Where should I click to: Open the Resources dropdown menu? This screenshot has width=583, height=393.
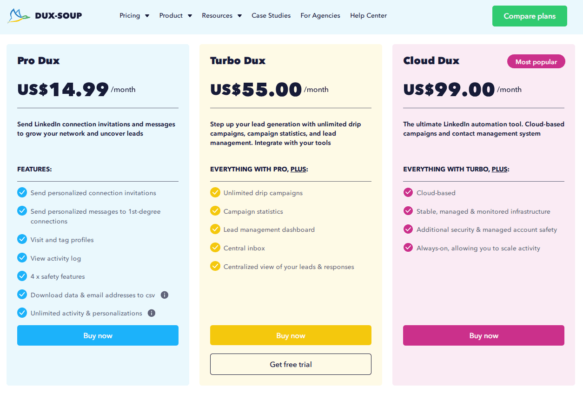222,16
